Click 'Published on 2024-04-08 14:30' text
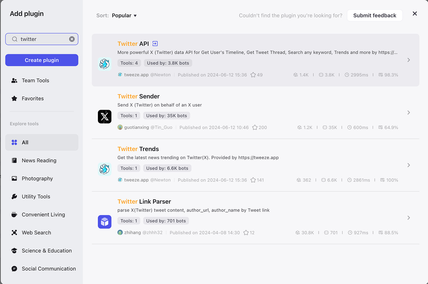428x284 pixels. (205, 232)
